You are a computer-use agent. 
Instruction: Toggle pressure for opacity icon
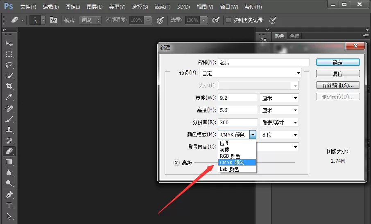[x=160, y=20]
